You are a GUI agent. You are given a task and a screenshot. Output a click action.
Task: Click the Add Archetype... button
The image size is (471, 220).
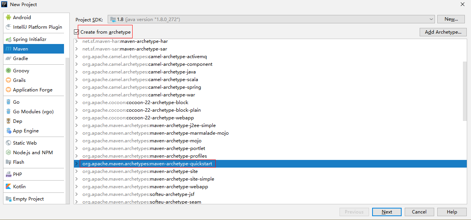coord(443,32)
